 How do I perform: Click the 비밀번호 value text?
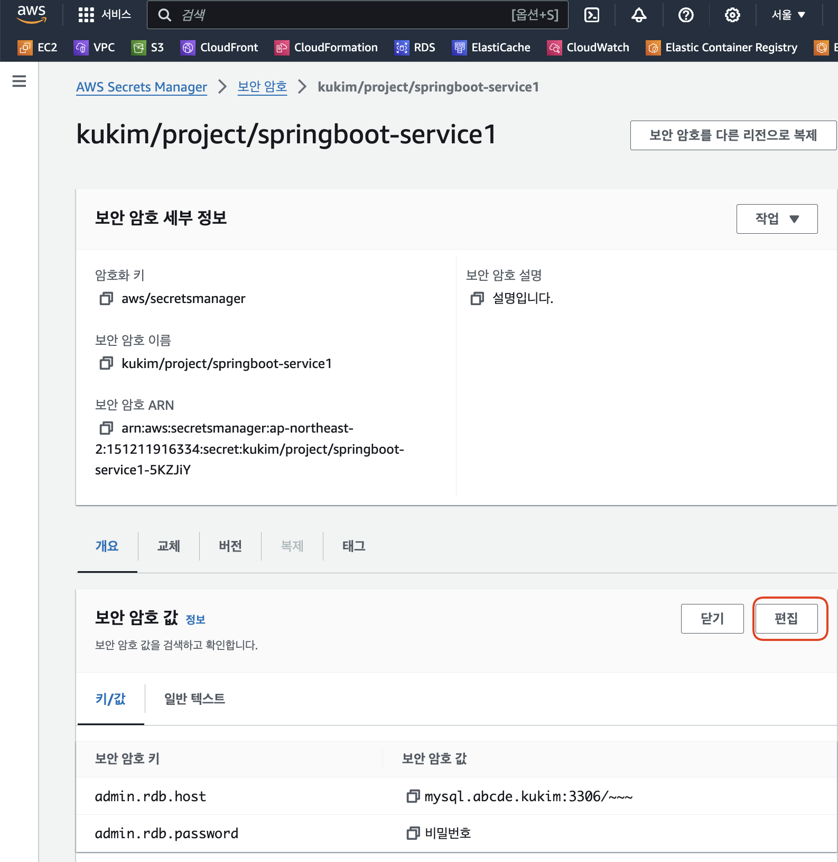click(448, 833)
